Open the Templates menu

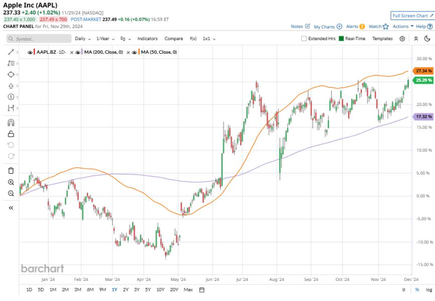[382, 39]
